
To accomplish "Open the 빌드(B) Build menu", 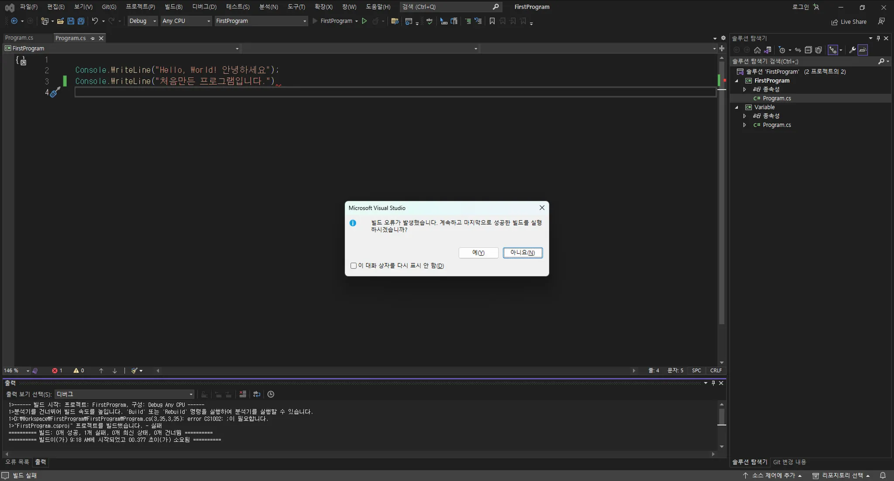I will (173, 7).
